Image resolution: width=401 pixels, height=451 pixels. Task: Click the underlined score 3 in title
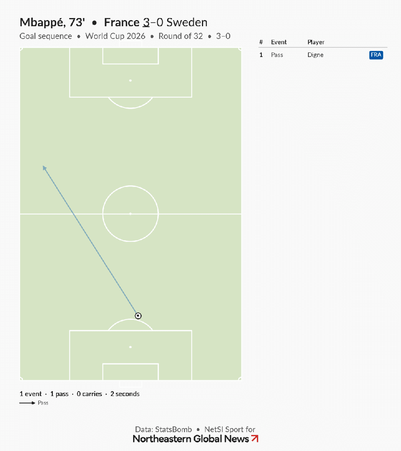[x=146, y=23]
